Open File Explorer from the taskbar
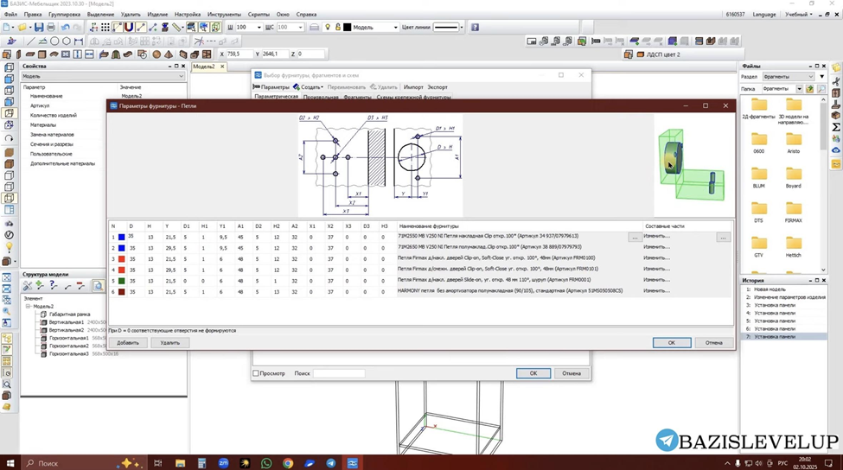 [x=180, y=462]
